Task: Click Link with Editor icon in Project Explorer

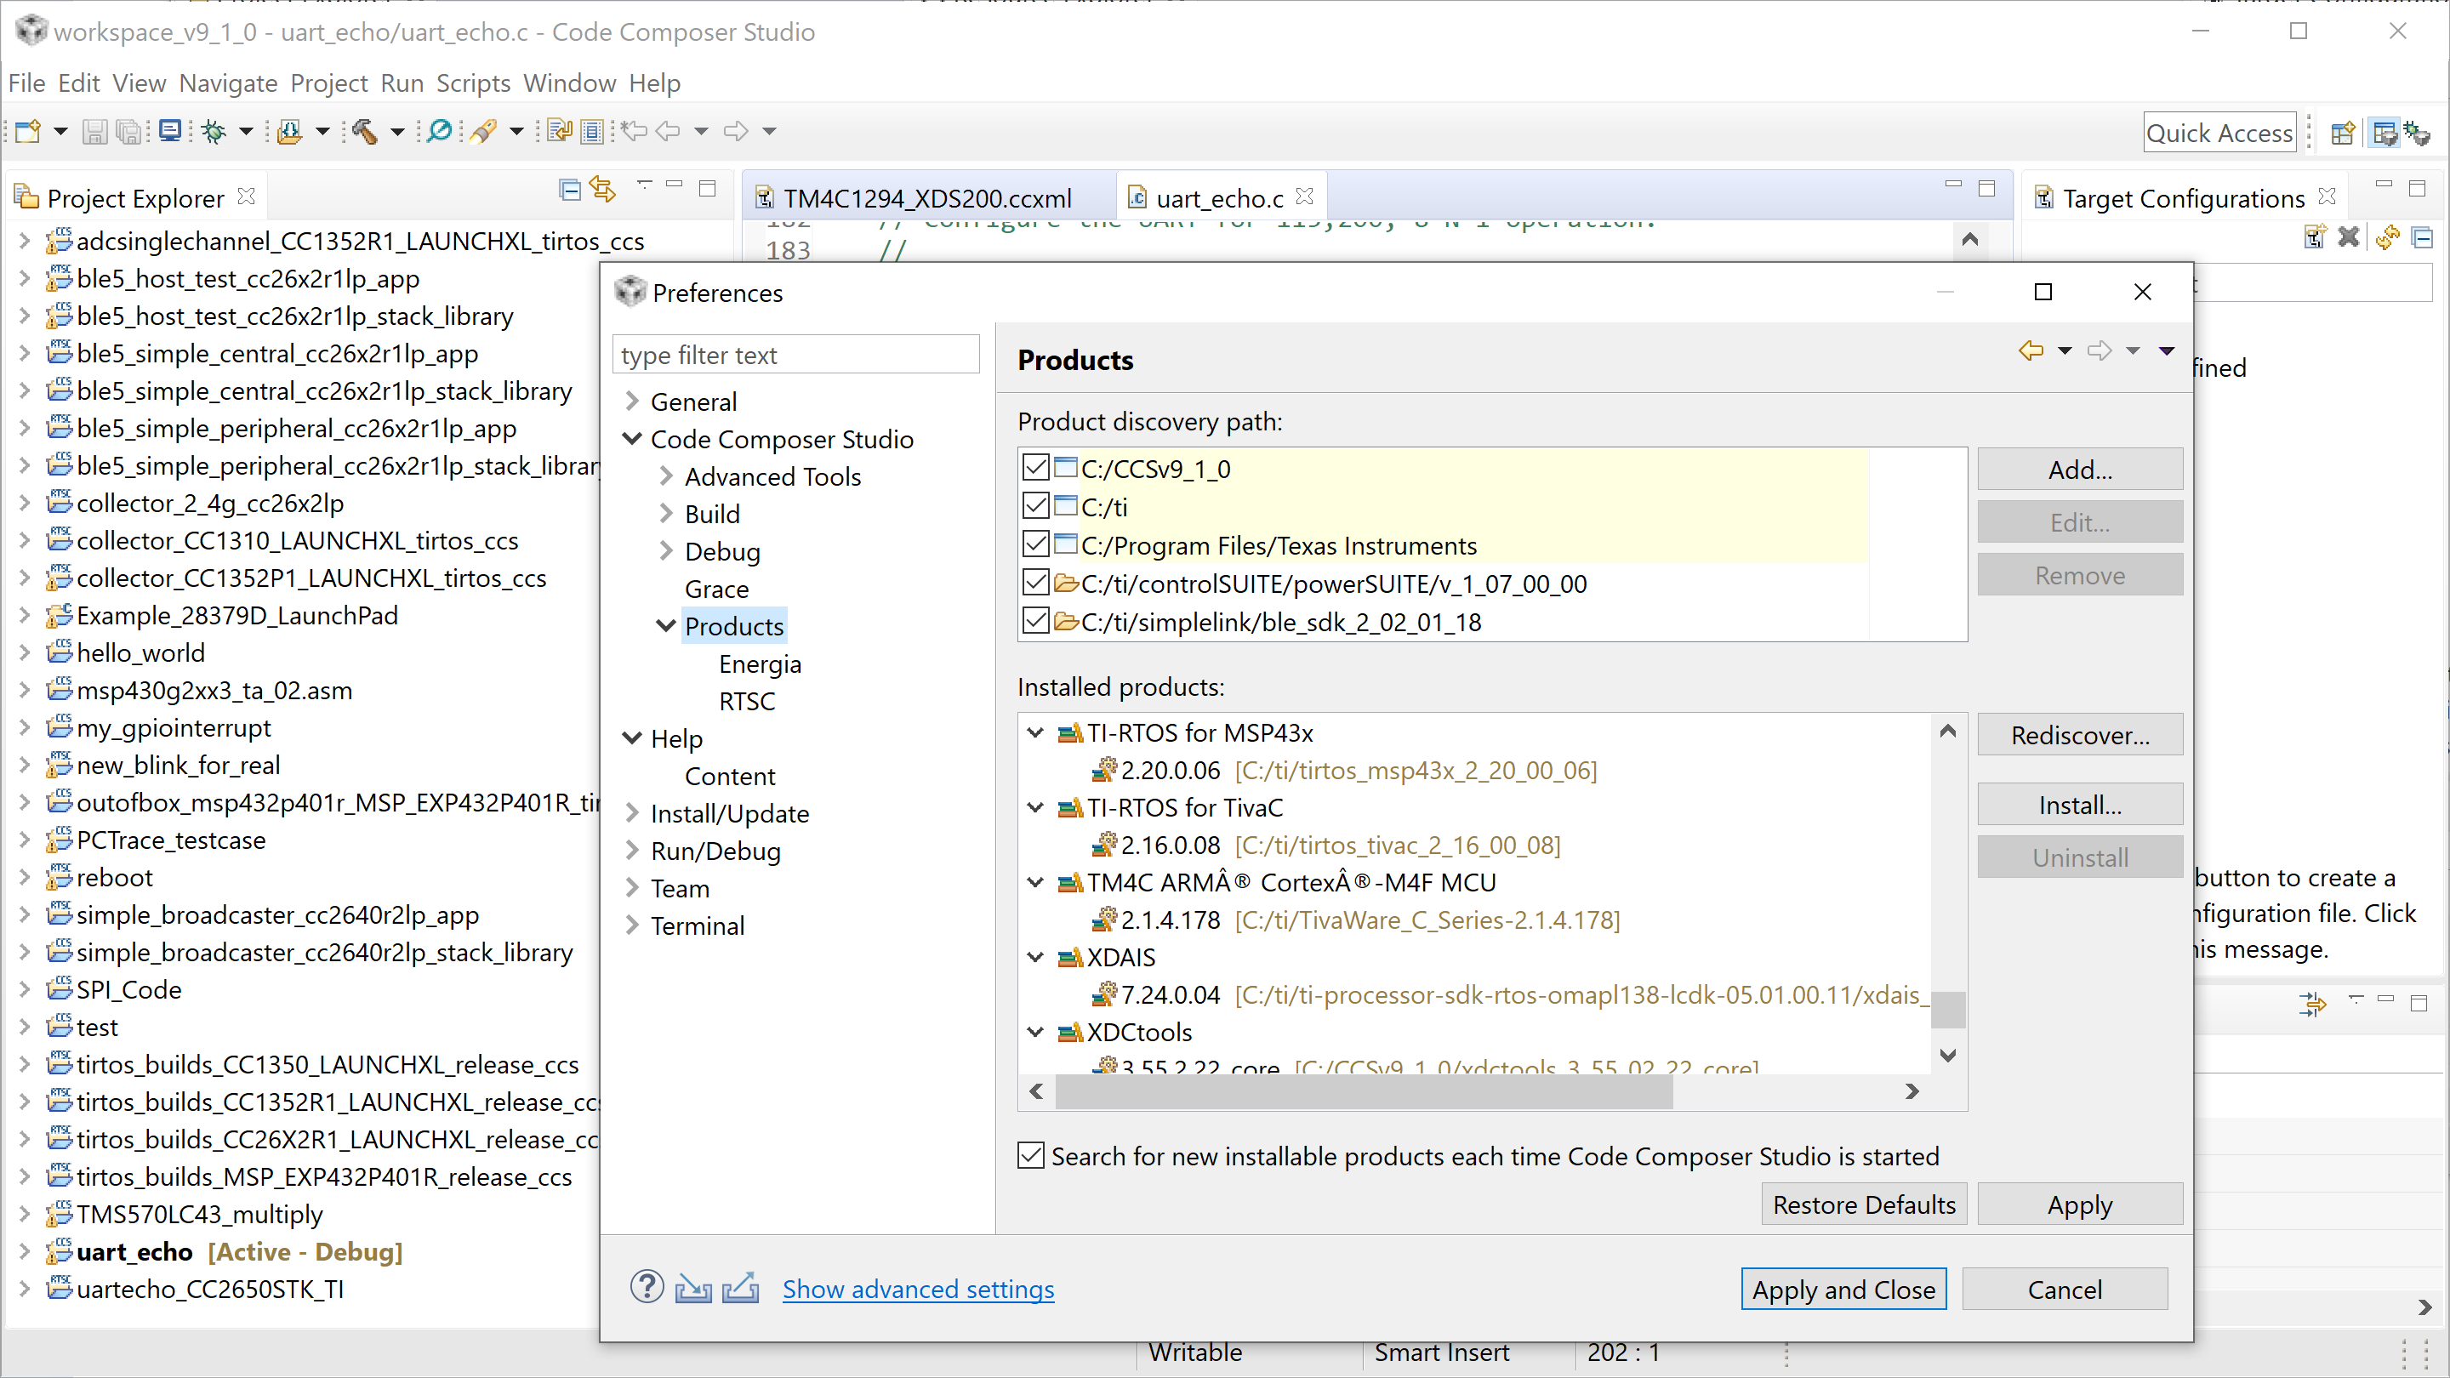Action: (603, 188)
